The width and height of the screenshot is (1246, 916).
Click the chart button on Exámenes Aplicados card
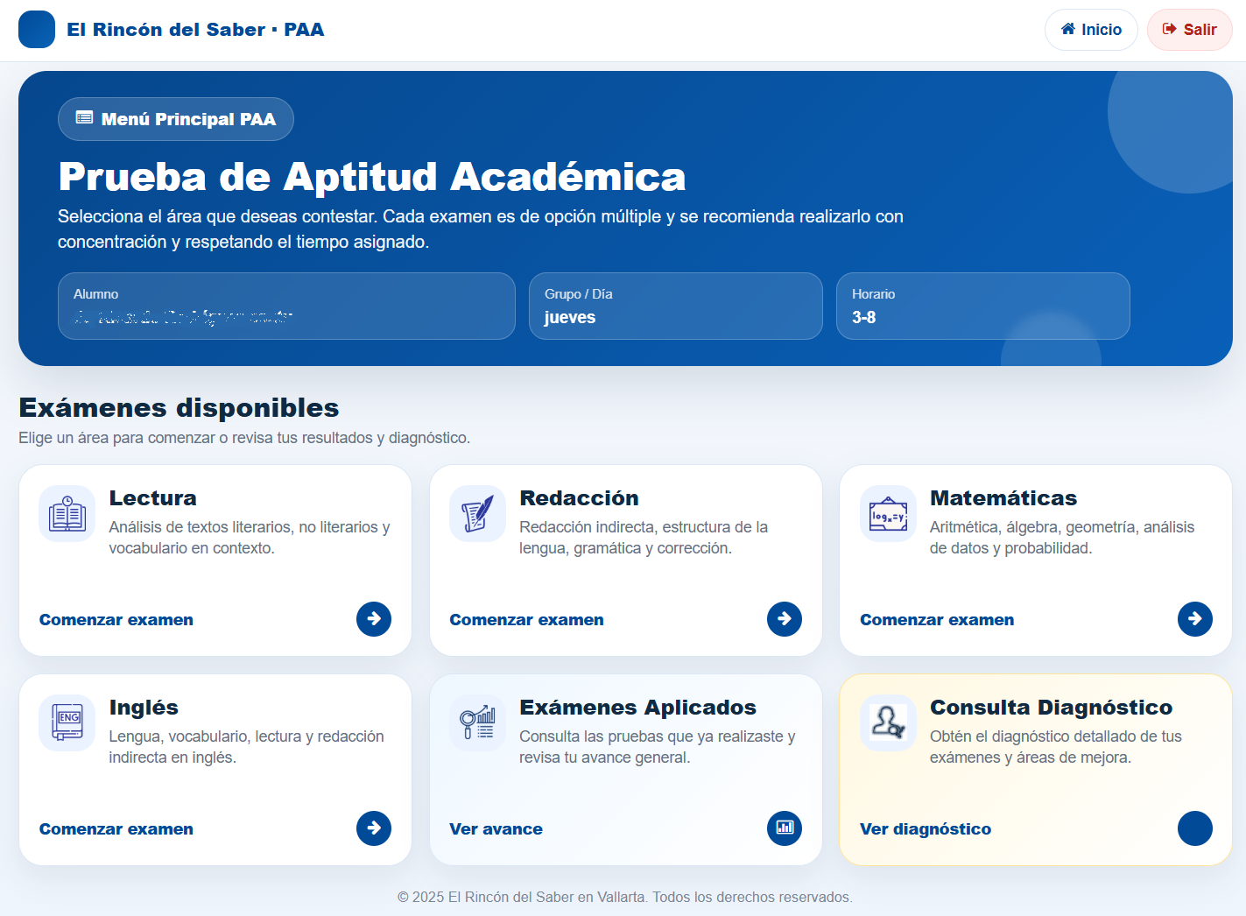coord(785,828)
